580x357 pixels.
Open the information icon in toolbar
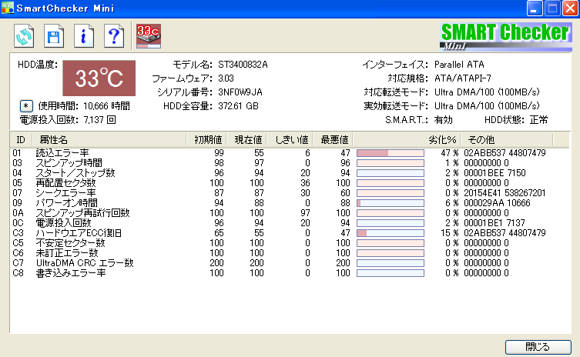click(84, 35)
